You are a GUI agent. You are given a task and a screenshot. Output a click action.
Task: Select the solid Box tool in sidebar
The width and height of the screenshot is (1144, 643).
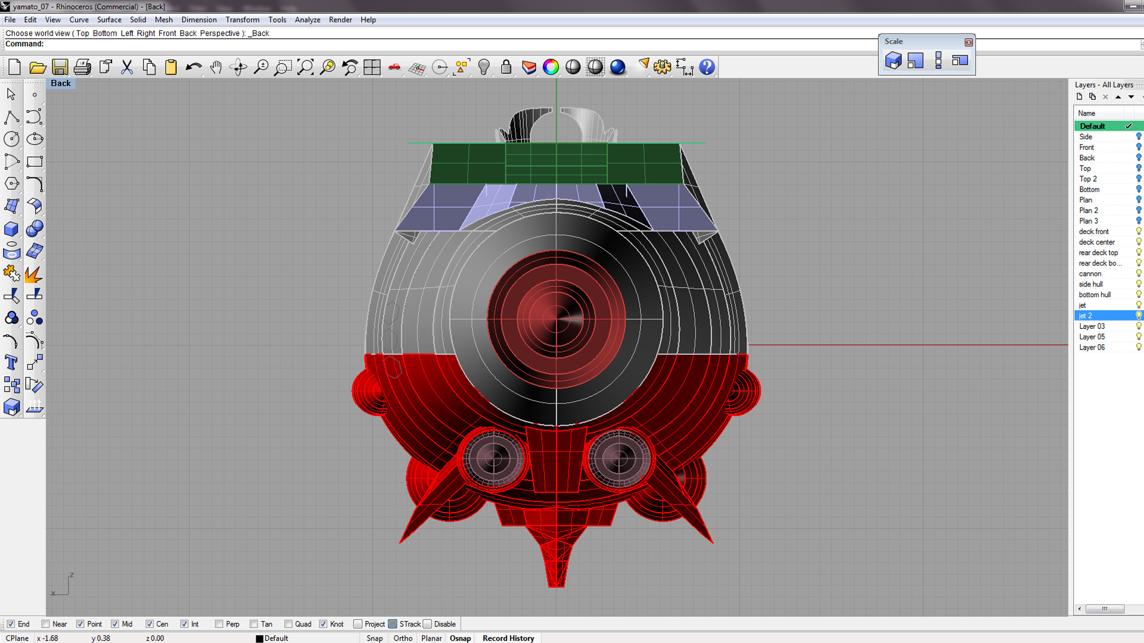coord(11,229)
